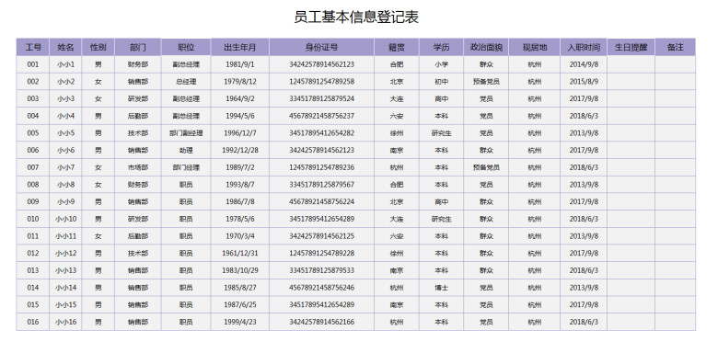Screen dimensions: 718x353
Task: Select the 职位 column header
Action: tap(186, 47)
